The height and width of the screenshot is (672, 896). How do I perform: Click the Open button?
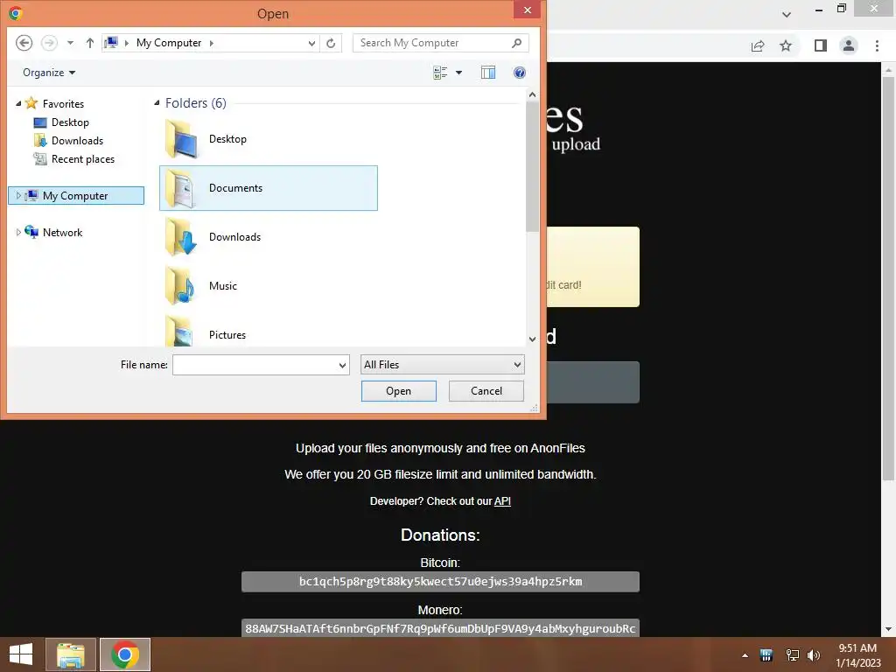click(x=398, y=391)
